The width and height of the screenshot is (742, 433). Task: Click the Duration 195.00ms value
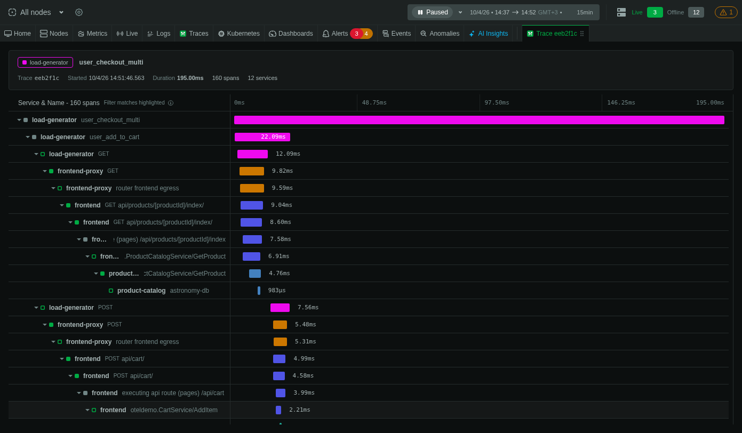tap(190, 78)
